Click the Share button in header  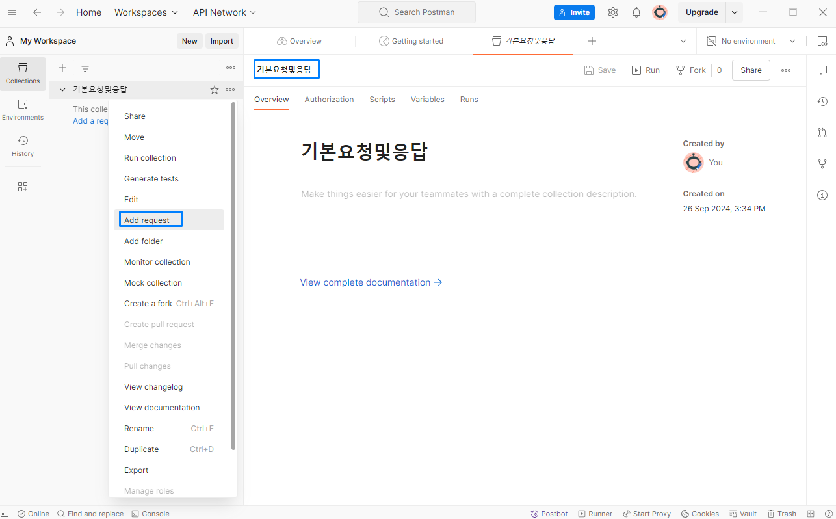(751, 70)
